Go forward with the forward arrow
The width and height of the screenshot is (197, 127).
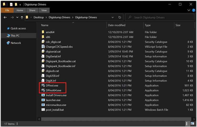[12, 17]
